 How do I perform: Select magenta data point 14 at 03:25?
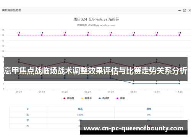[x=65, y=35]
